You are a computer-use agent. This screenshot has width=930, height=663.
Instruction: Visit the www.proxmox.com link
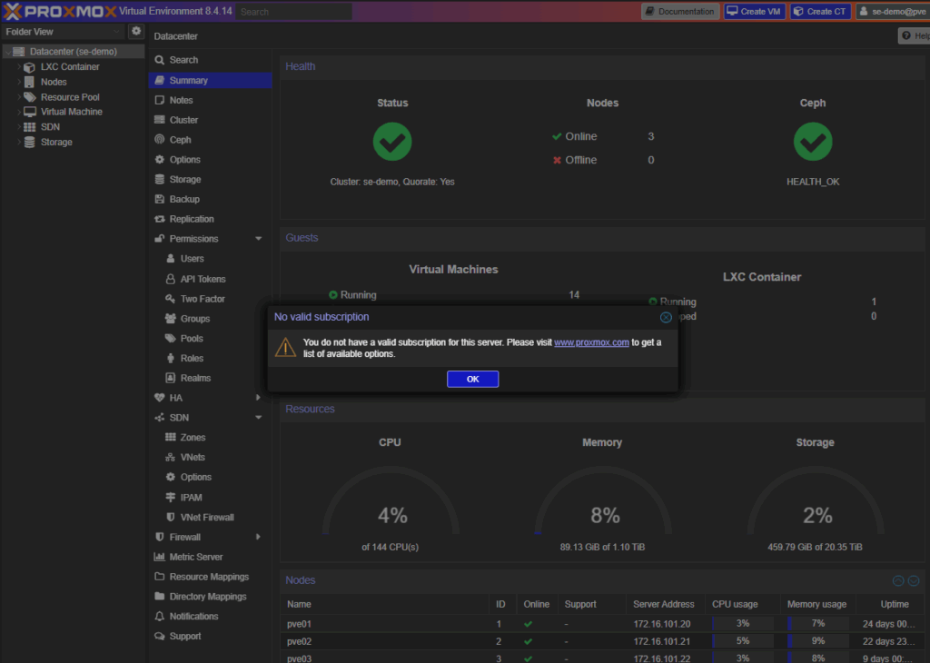tap(591, 342)
